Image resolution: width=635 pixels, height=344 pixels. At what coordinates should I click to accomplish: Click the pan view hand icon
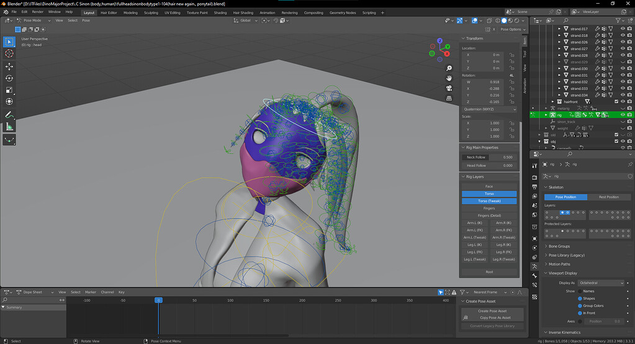tap(449, 78)
